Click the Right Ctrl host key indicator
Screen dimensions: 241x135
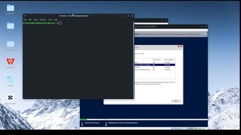pyautogui.click(x=201, y=128)
